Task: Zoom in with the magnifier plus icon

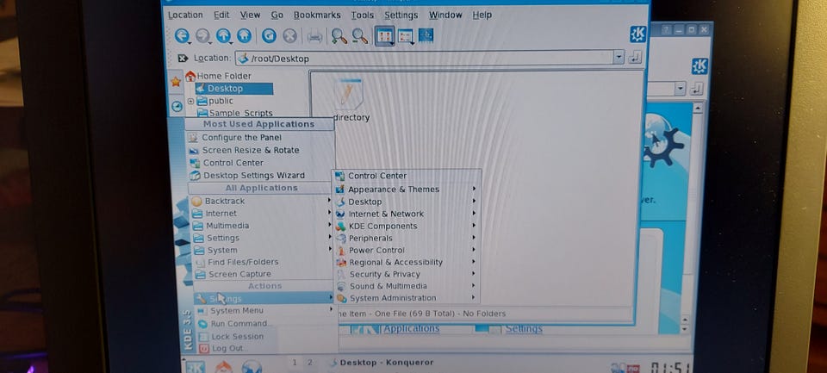Action: pos(339,36)
